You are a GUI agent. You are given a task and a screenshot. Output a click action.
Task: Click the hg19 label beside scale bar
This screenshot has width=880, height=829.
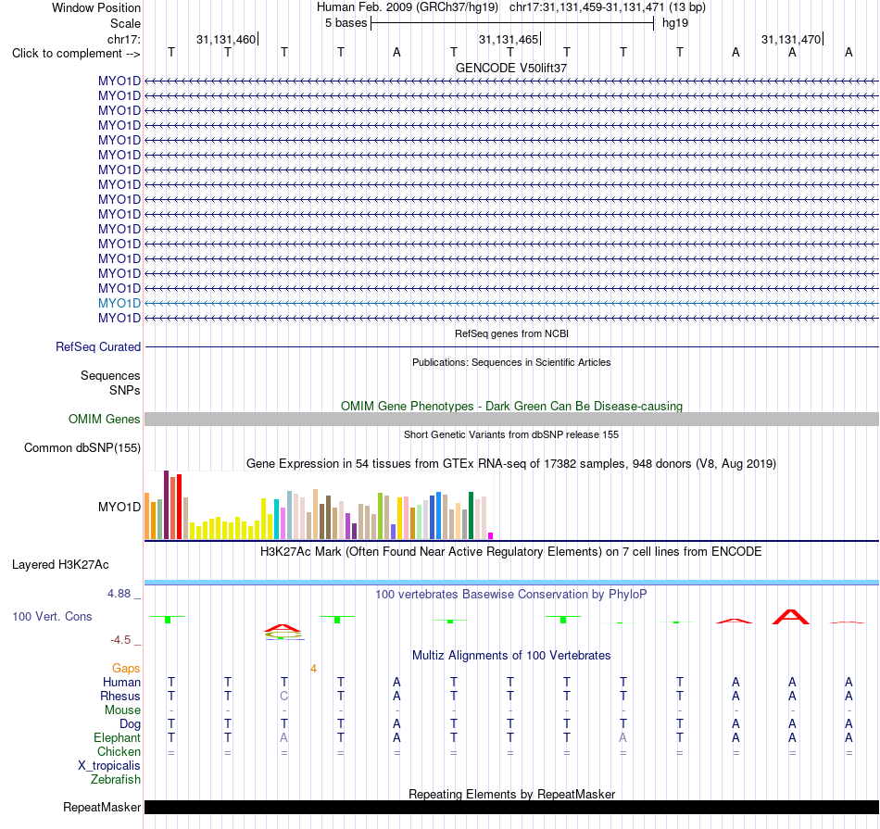click(x=675, y=23)
